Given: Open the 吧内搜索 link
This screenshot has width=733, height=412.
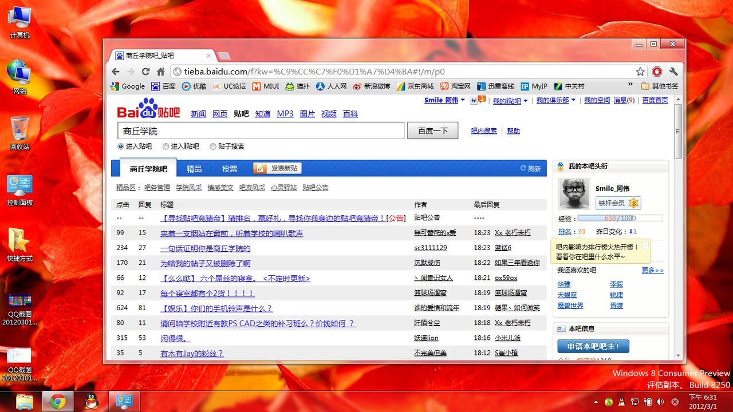Looking at the screenshot, I should pyautogui.click(x=484, y=130).
